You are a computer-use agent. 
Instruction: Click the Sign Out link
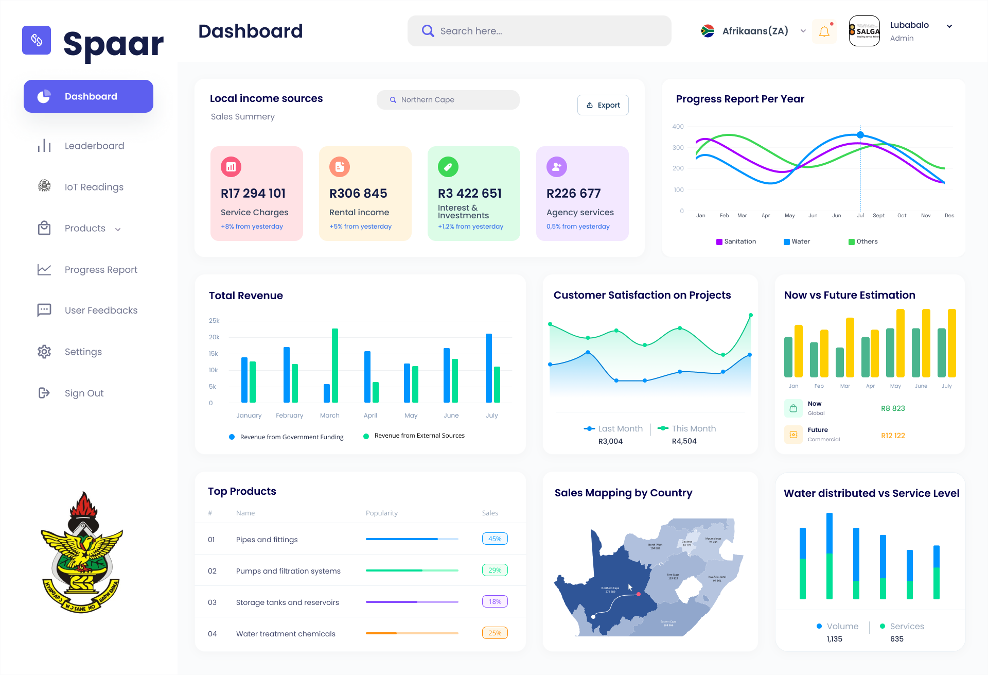[84, 393]
